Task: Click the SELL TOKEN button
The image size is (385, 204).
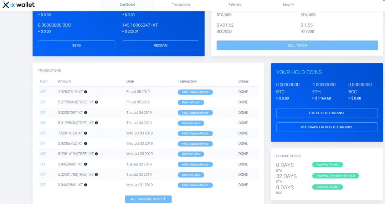Action: 297,45
